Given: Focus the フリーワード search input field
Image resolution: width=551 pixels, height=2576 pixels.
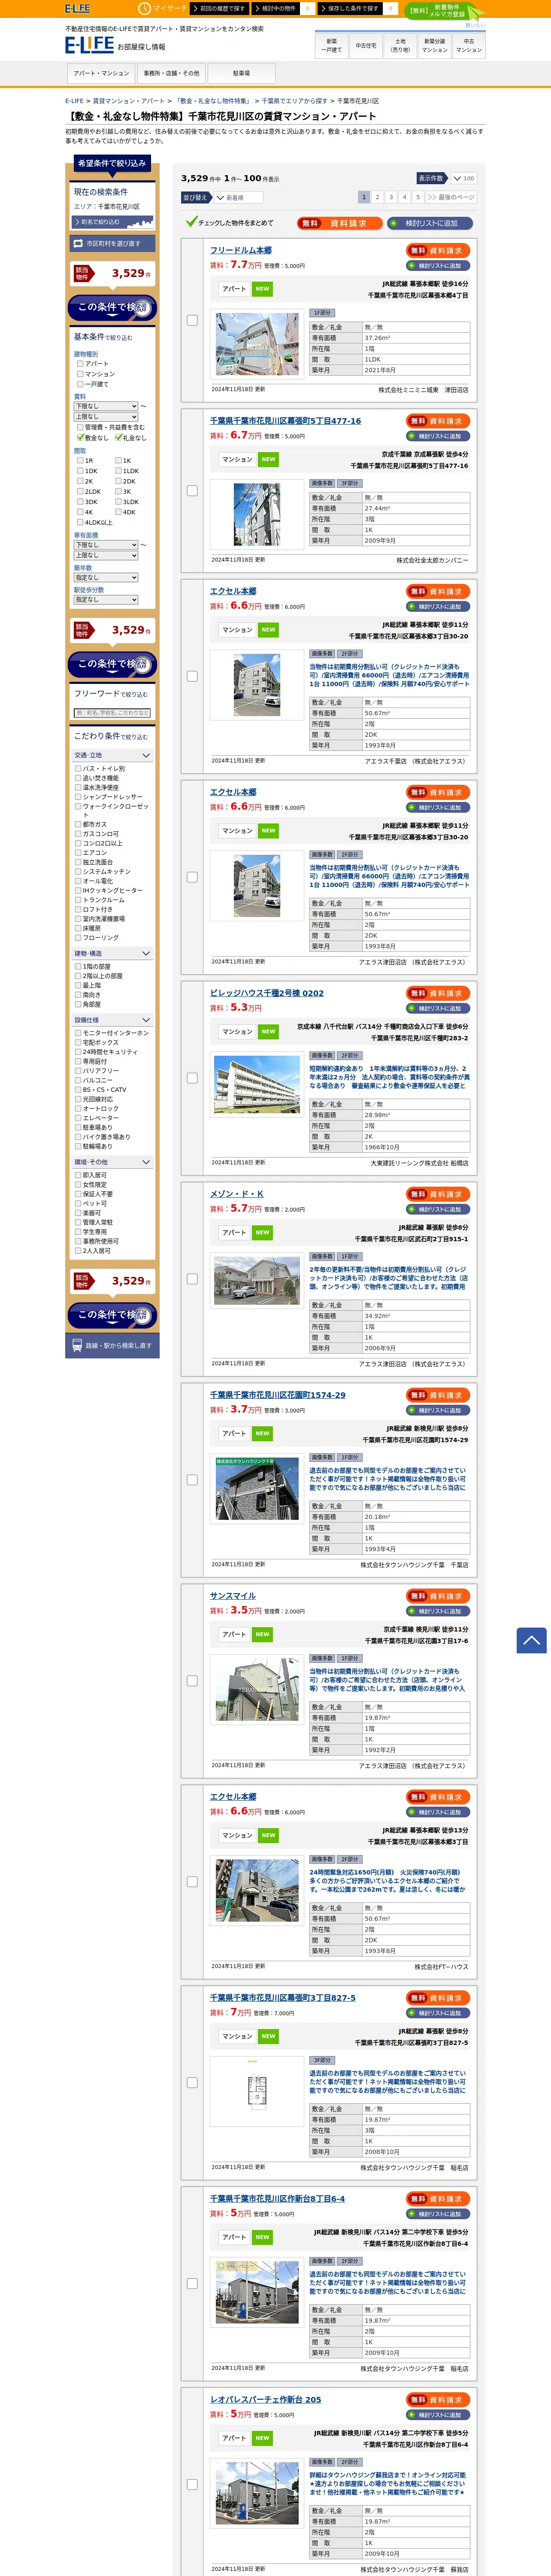Looking at the screenshot, I should tap(112, 713).
